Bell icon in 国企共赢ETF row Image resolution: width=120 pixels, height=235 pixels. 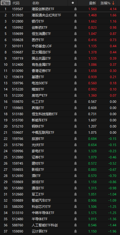tap(75, 58)
